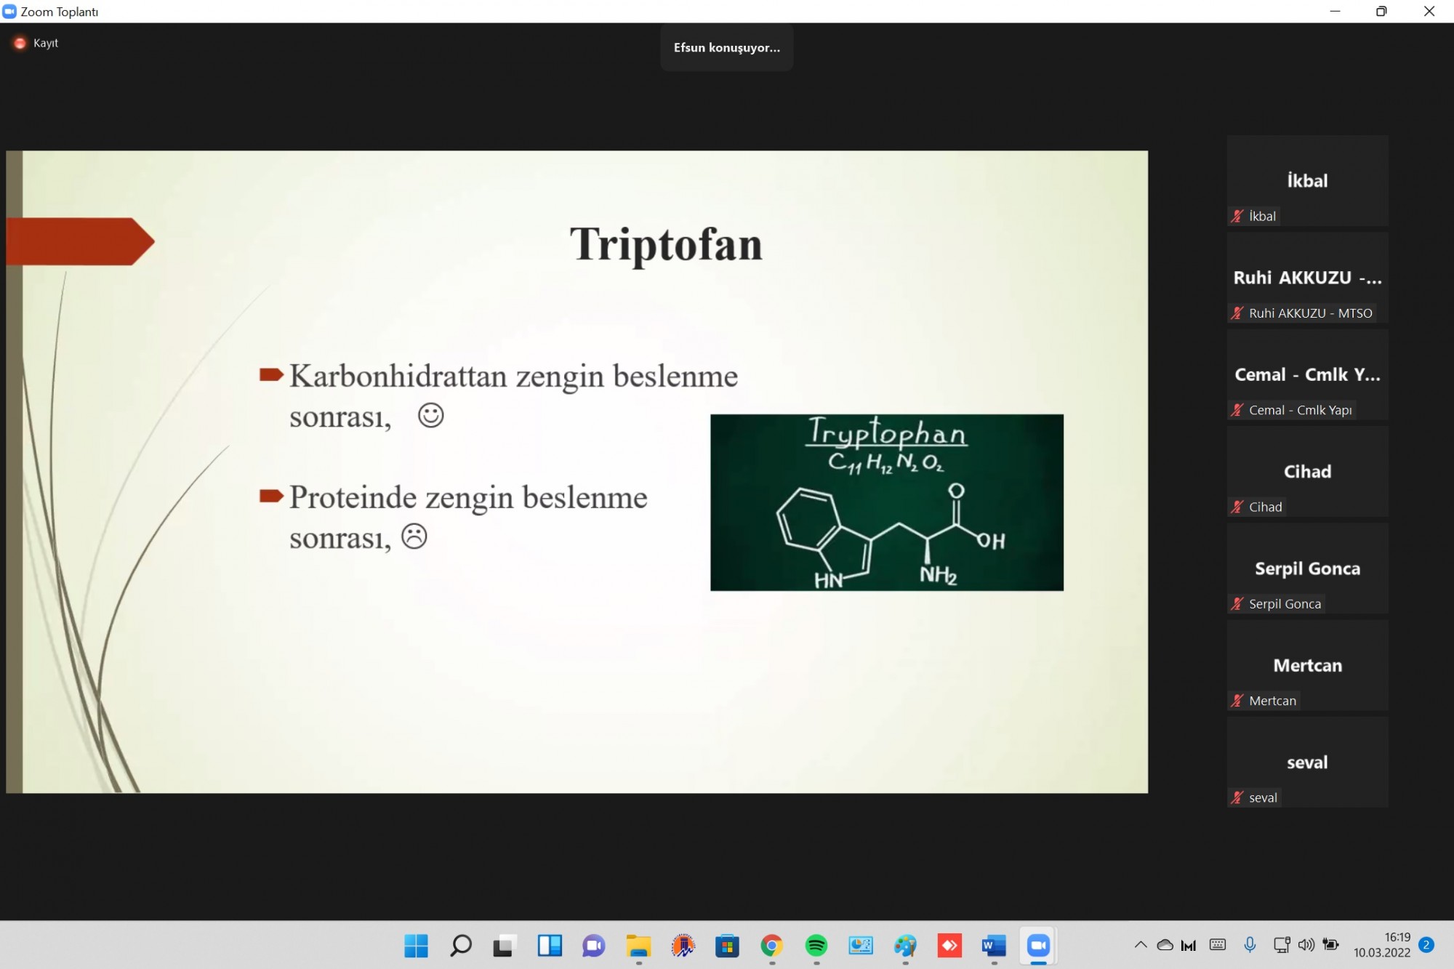The height and width of the screenshot is (969, 1454).
Task: Open Spotify from the taskbar
Action: (816, 945)
